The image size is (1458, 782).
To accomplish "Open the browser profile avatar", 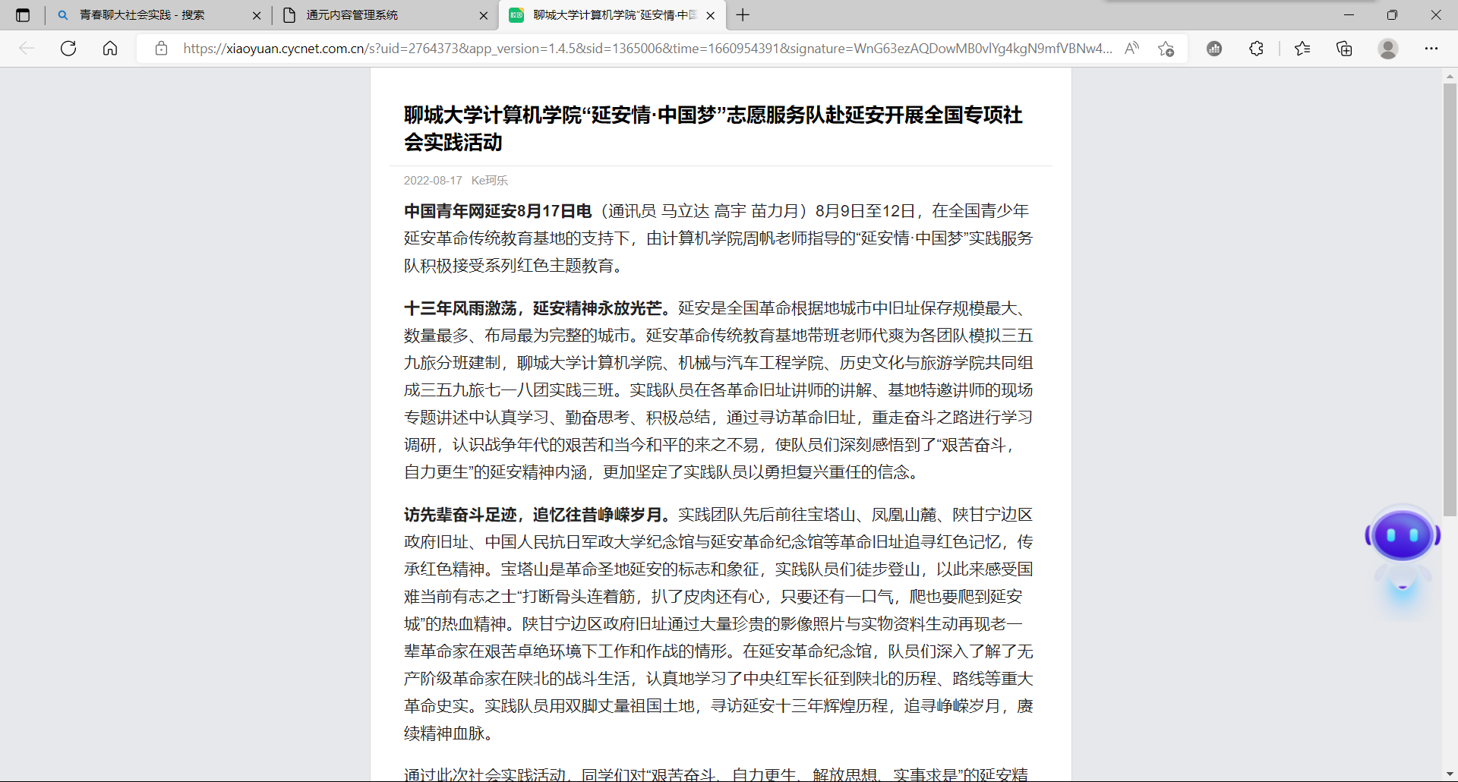I will (x=1387, y=49).
